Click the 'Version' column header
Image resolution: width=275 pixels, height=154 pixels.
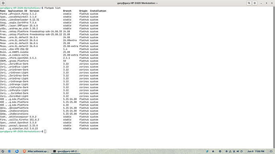pos(34,11)
